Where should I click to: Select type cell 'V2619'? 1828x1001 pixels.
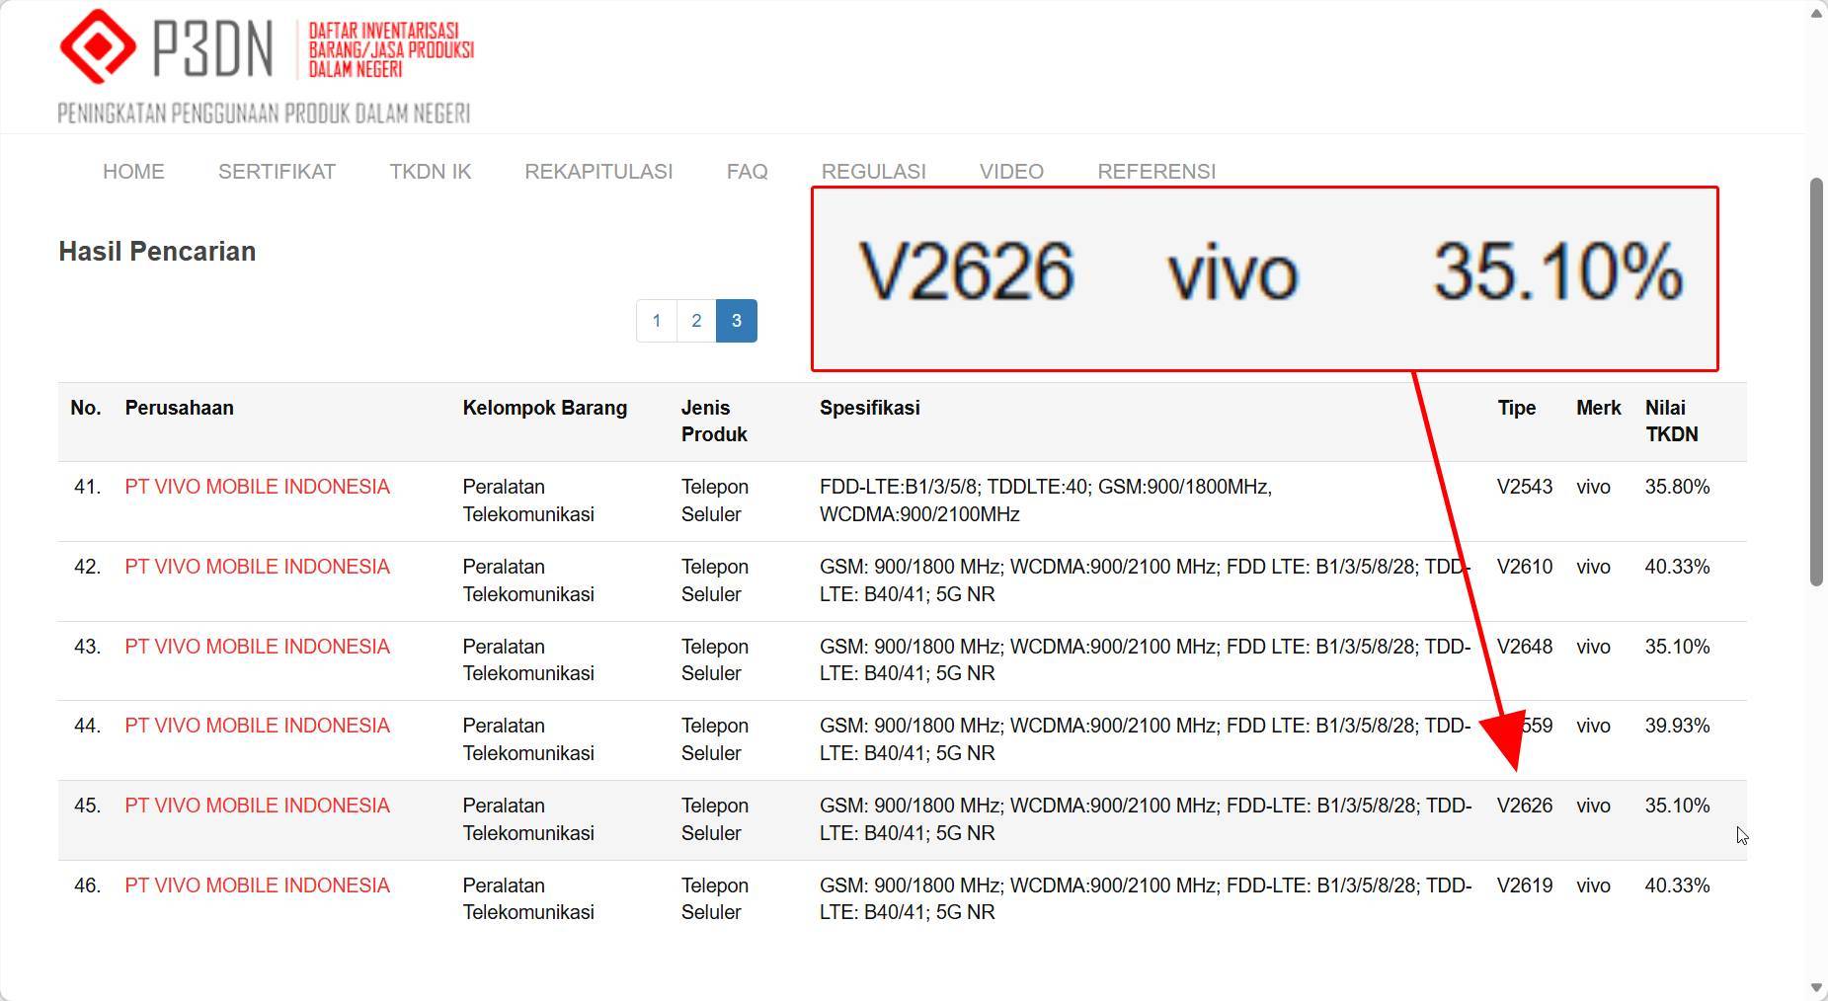(1524, 885)
